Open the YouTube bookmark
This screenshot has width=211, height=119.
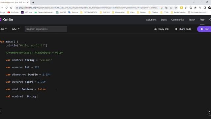pyautogui.click(x=13, y=12)
